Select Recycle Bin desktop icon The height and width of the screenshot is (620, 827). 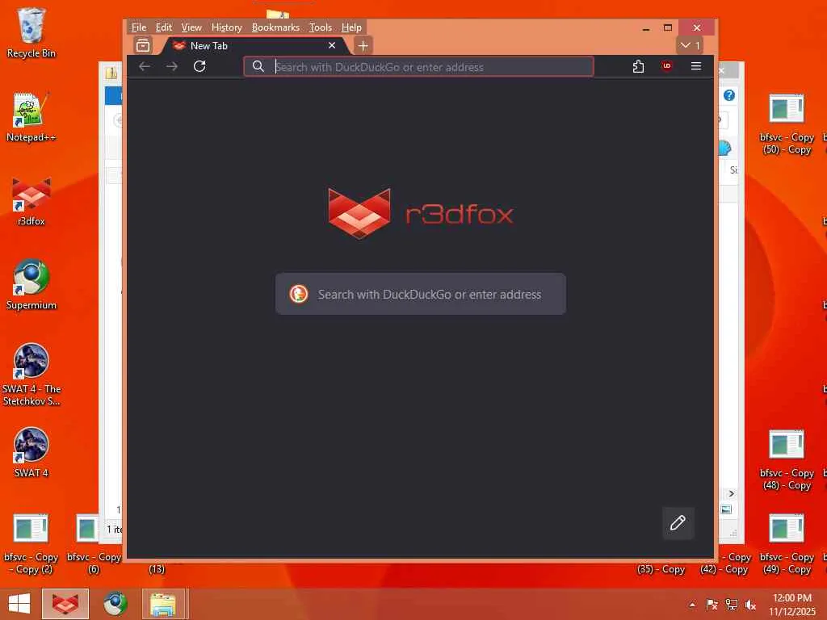(x=31, y=32)
